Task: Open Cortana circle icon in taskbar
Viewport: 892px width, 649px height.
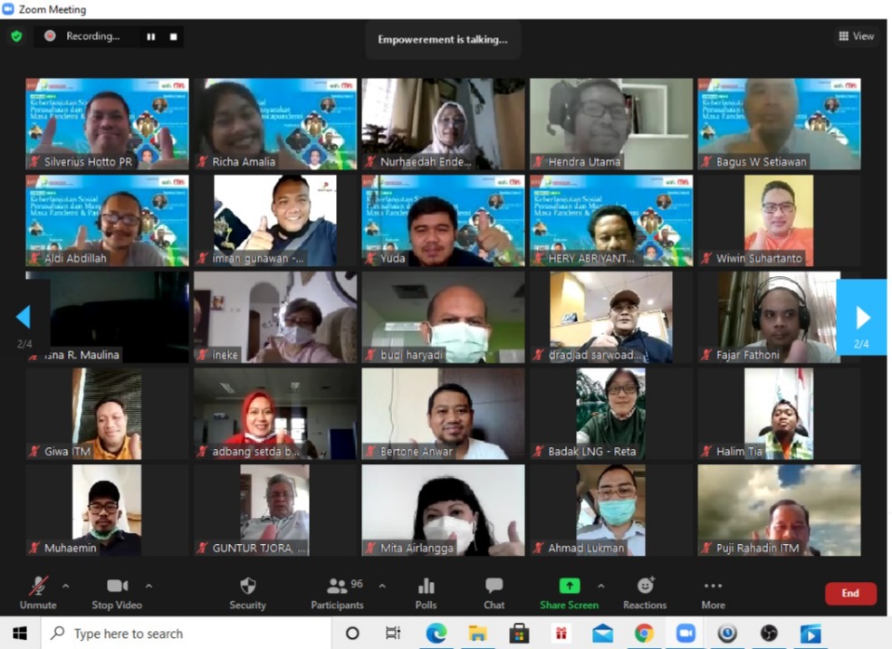Action: [x=352, y=633]
